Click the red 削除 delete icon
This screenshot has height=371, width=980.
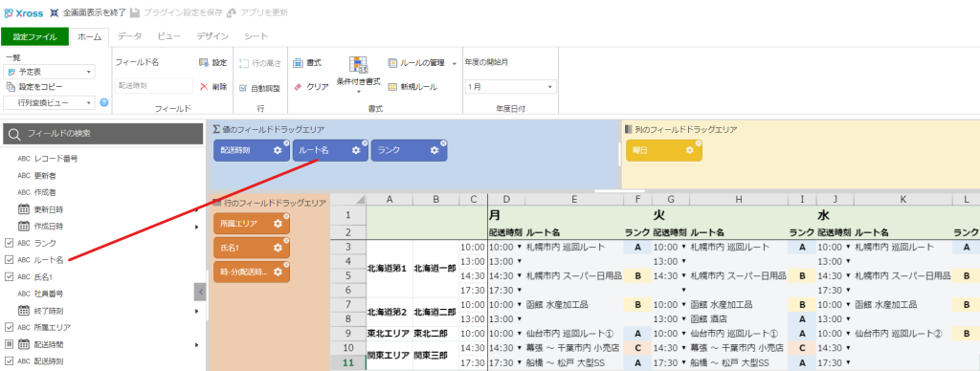point(204,87)
